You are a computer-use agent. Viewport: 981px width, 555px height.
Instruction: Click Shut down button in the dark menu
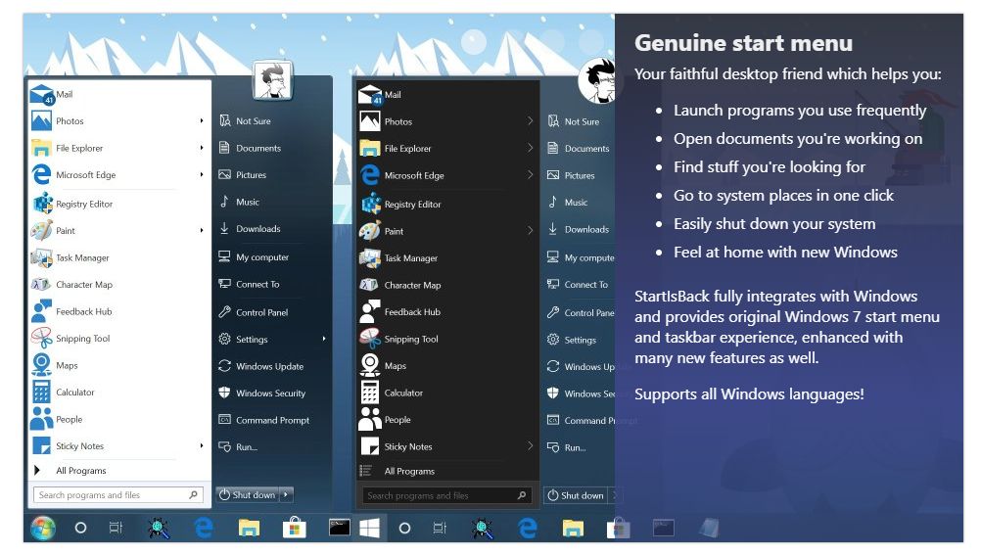pyautogui.click(x=577, y=495)
